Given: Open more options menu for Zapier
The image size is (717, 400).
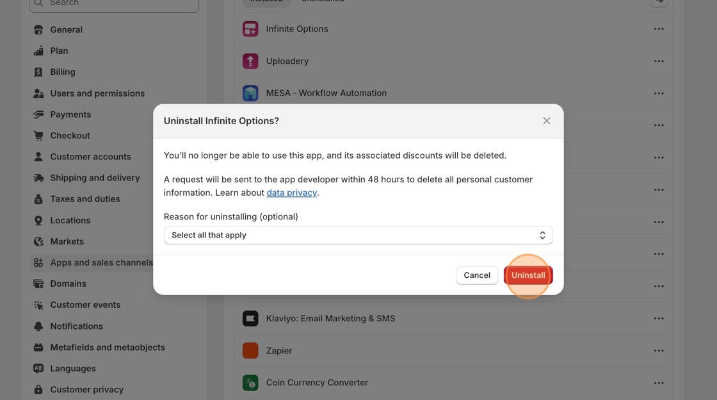Looking at the screenshot, I should [x=659, y=351].
